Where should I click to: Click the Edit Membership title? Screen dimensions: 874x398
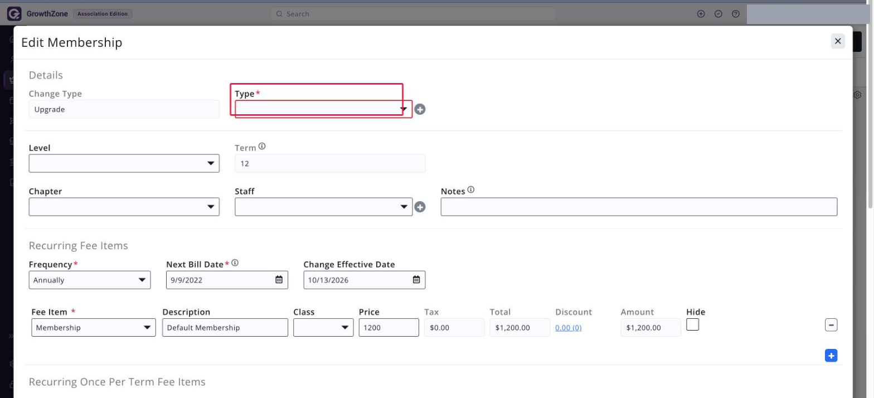click(71, 42)
